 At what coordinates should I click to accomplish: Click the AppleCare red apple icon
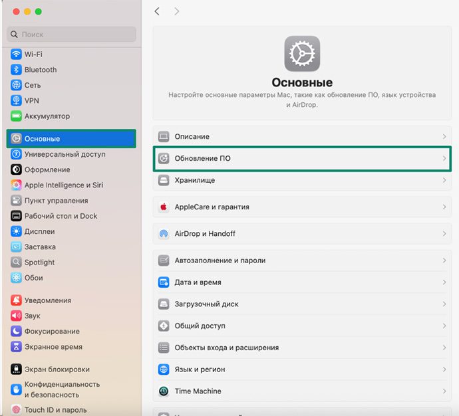click(164, 207)
